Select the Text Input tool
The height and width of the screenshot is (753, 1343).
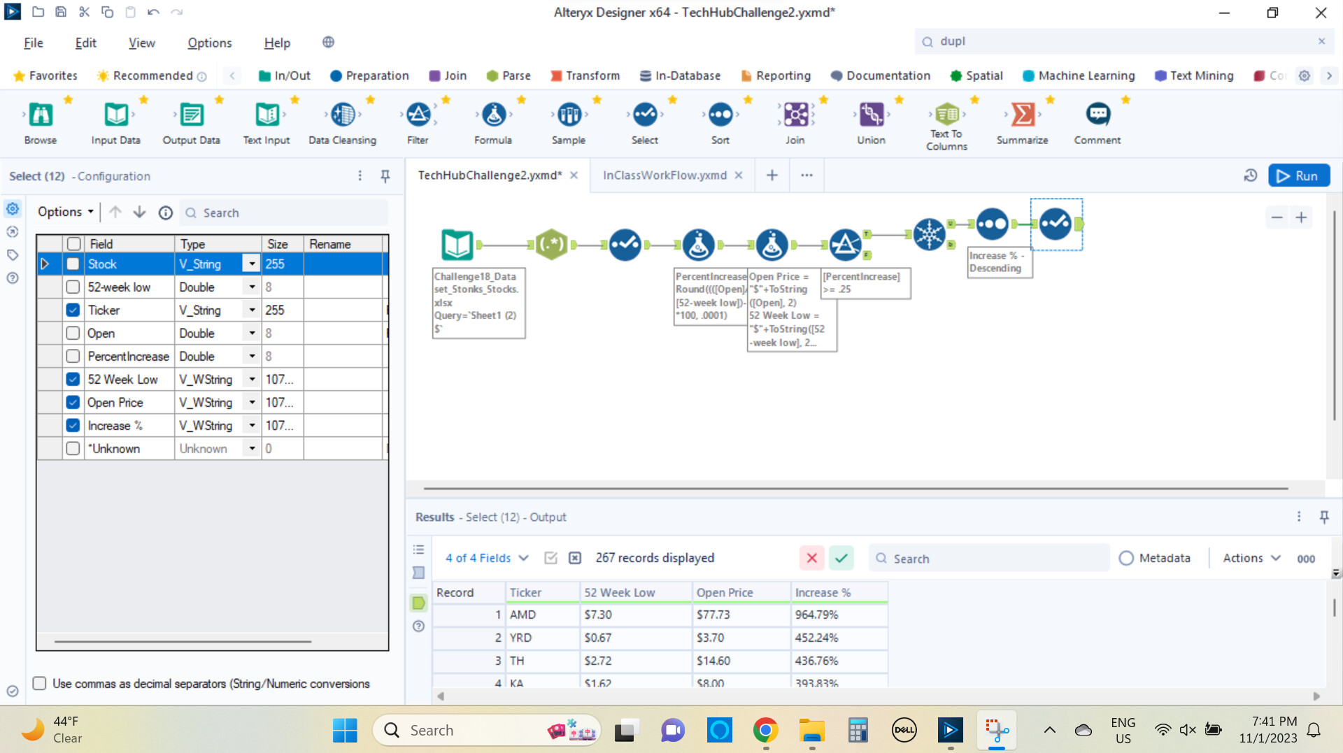click(x=267, y=114)
